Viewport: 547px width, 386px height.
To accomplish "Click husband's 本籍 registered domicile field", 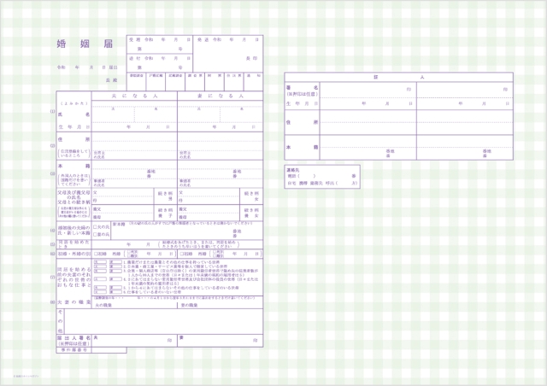I will tap(134, 169).
